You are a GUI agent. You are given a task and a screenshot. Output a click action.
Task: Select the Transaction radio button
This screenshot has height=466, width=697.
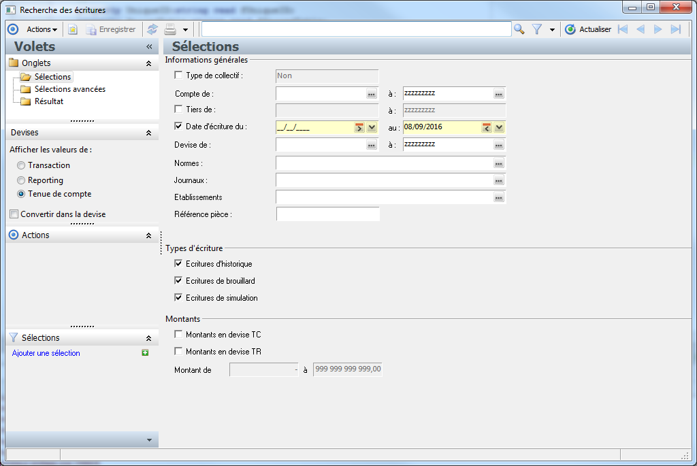coord(21,165)
